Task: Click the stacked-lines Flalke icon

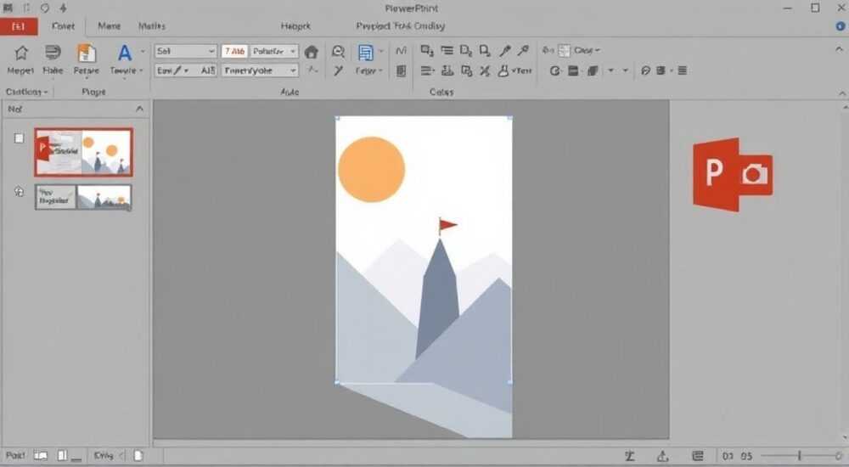Action: 53,53
